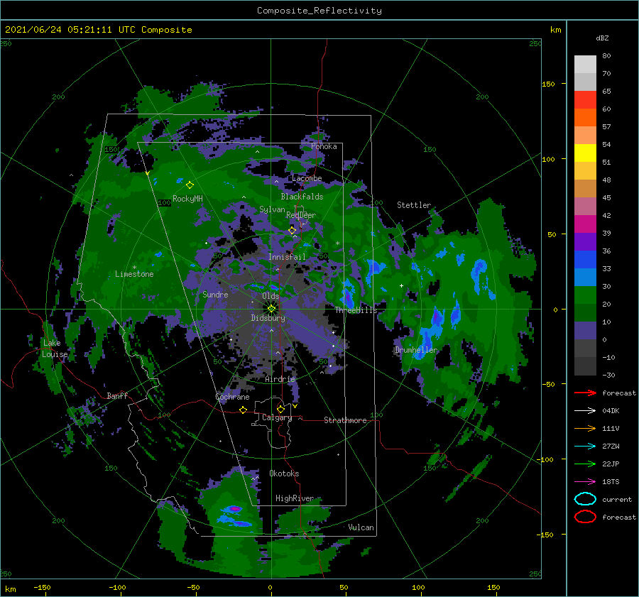Image resolution: width=639 pixels, height=597 pixels.
Task: Click the Innisfail city label
Action: pyautogui.click(x=287, y=257)
